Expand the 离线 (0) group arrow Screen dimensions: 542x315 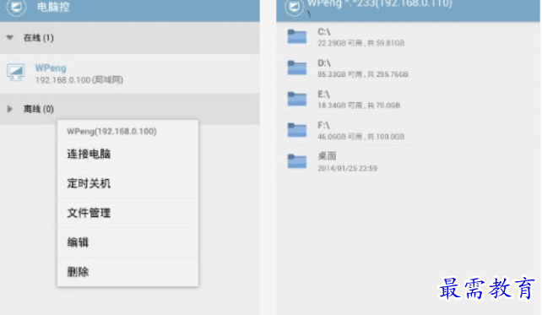(10, 109)
